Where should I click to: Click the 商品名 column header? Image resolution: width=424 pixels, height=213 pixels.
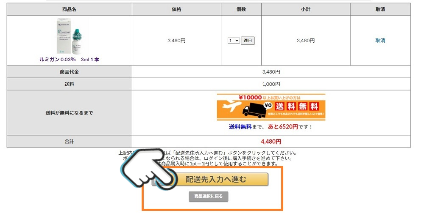69,9
